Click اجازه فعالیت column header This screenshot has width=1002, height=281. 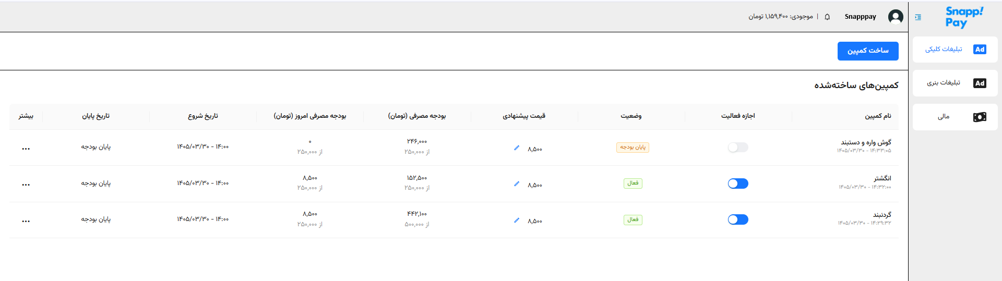click(x=738, y=116)
